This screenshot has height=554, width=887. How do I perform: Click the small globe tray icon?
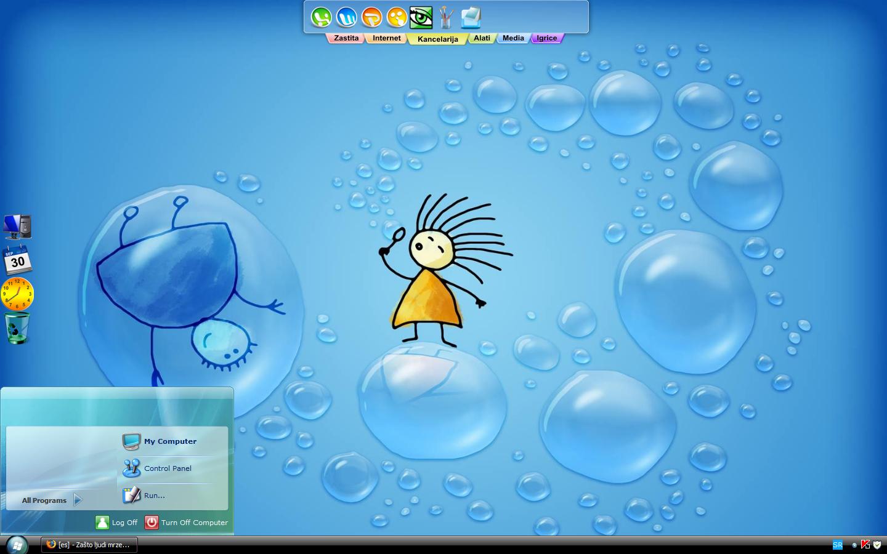854,545
